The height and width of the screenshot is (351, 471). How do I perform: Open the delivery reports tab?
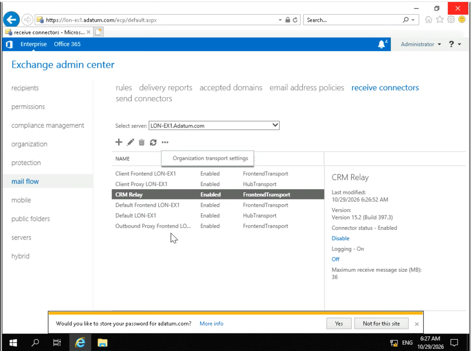165,88
